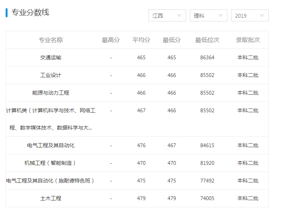Select the 计算机类 major name row
Screen dimensions: 283x208
51,119
